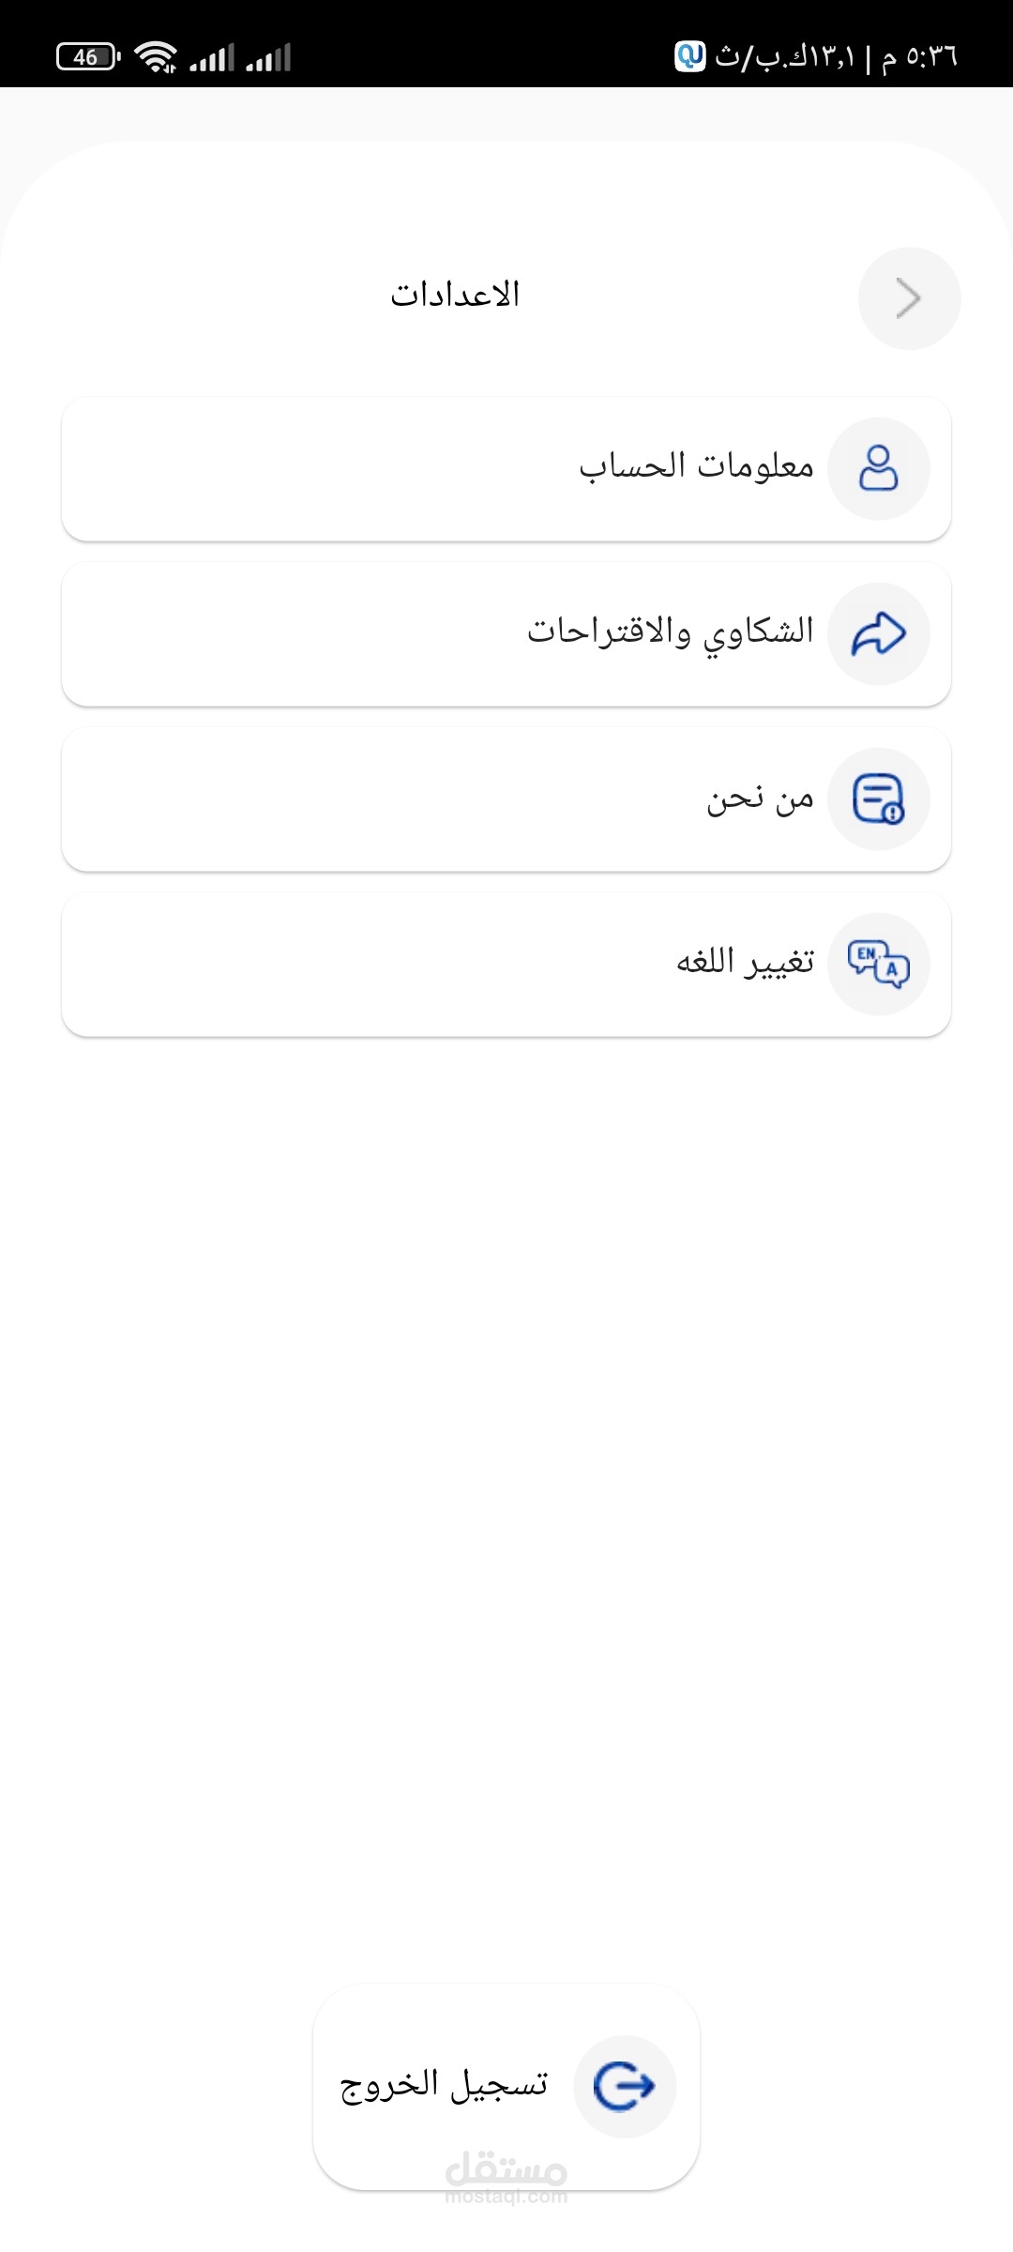Tap the EN/A language translate icon

click(879, 964)
